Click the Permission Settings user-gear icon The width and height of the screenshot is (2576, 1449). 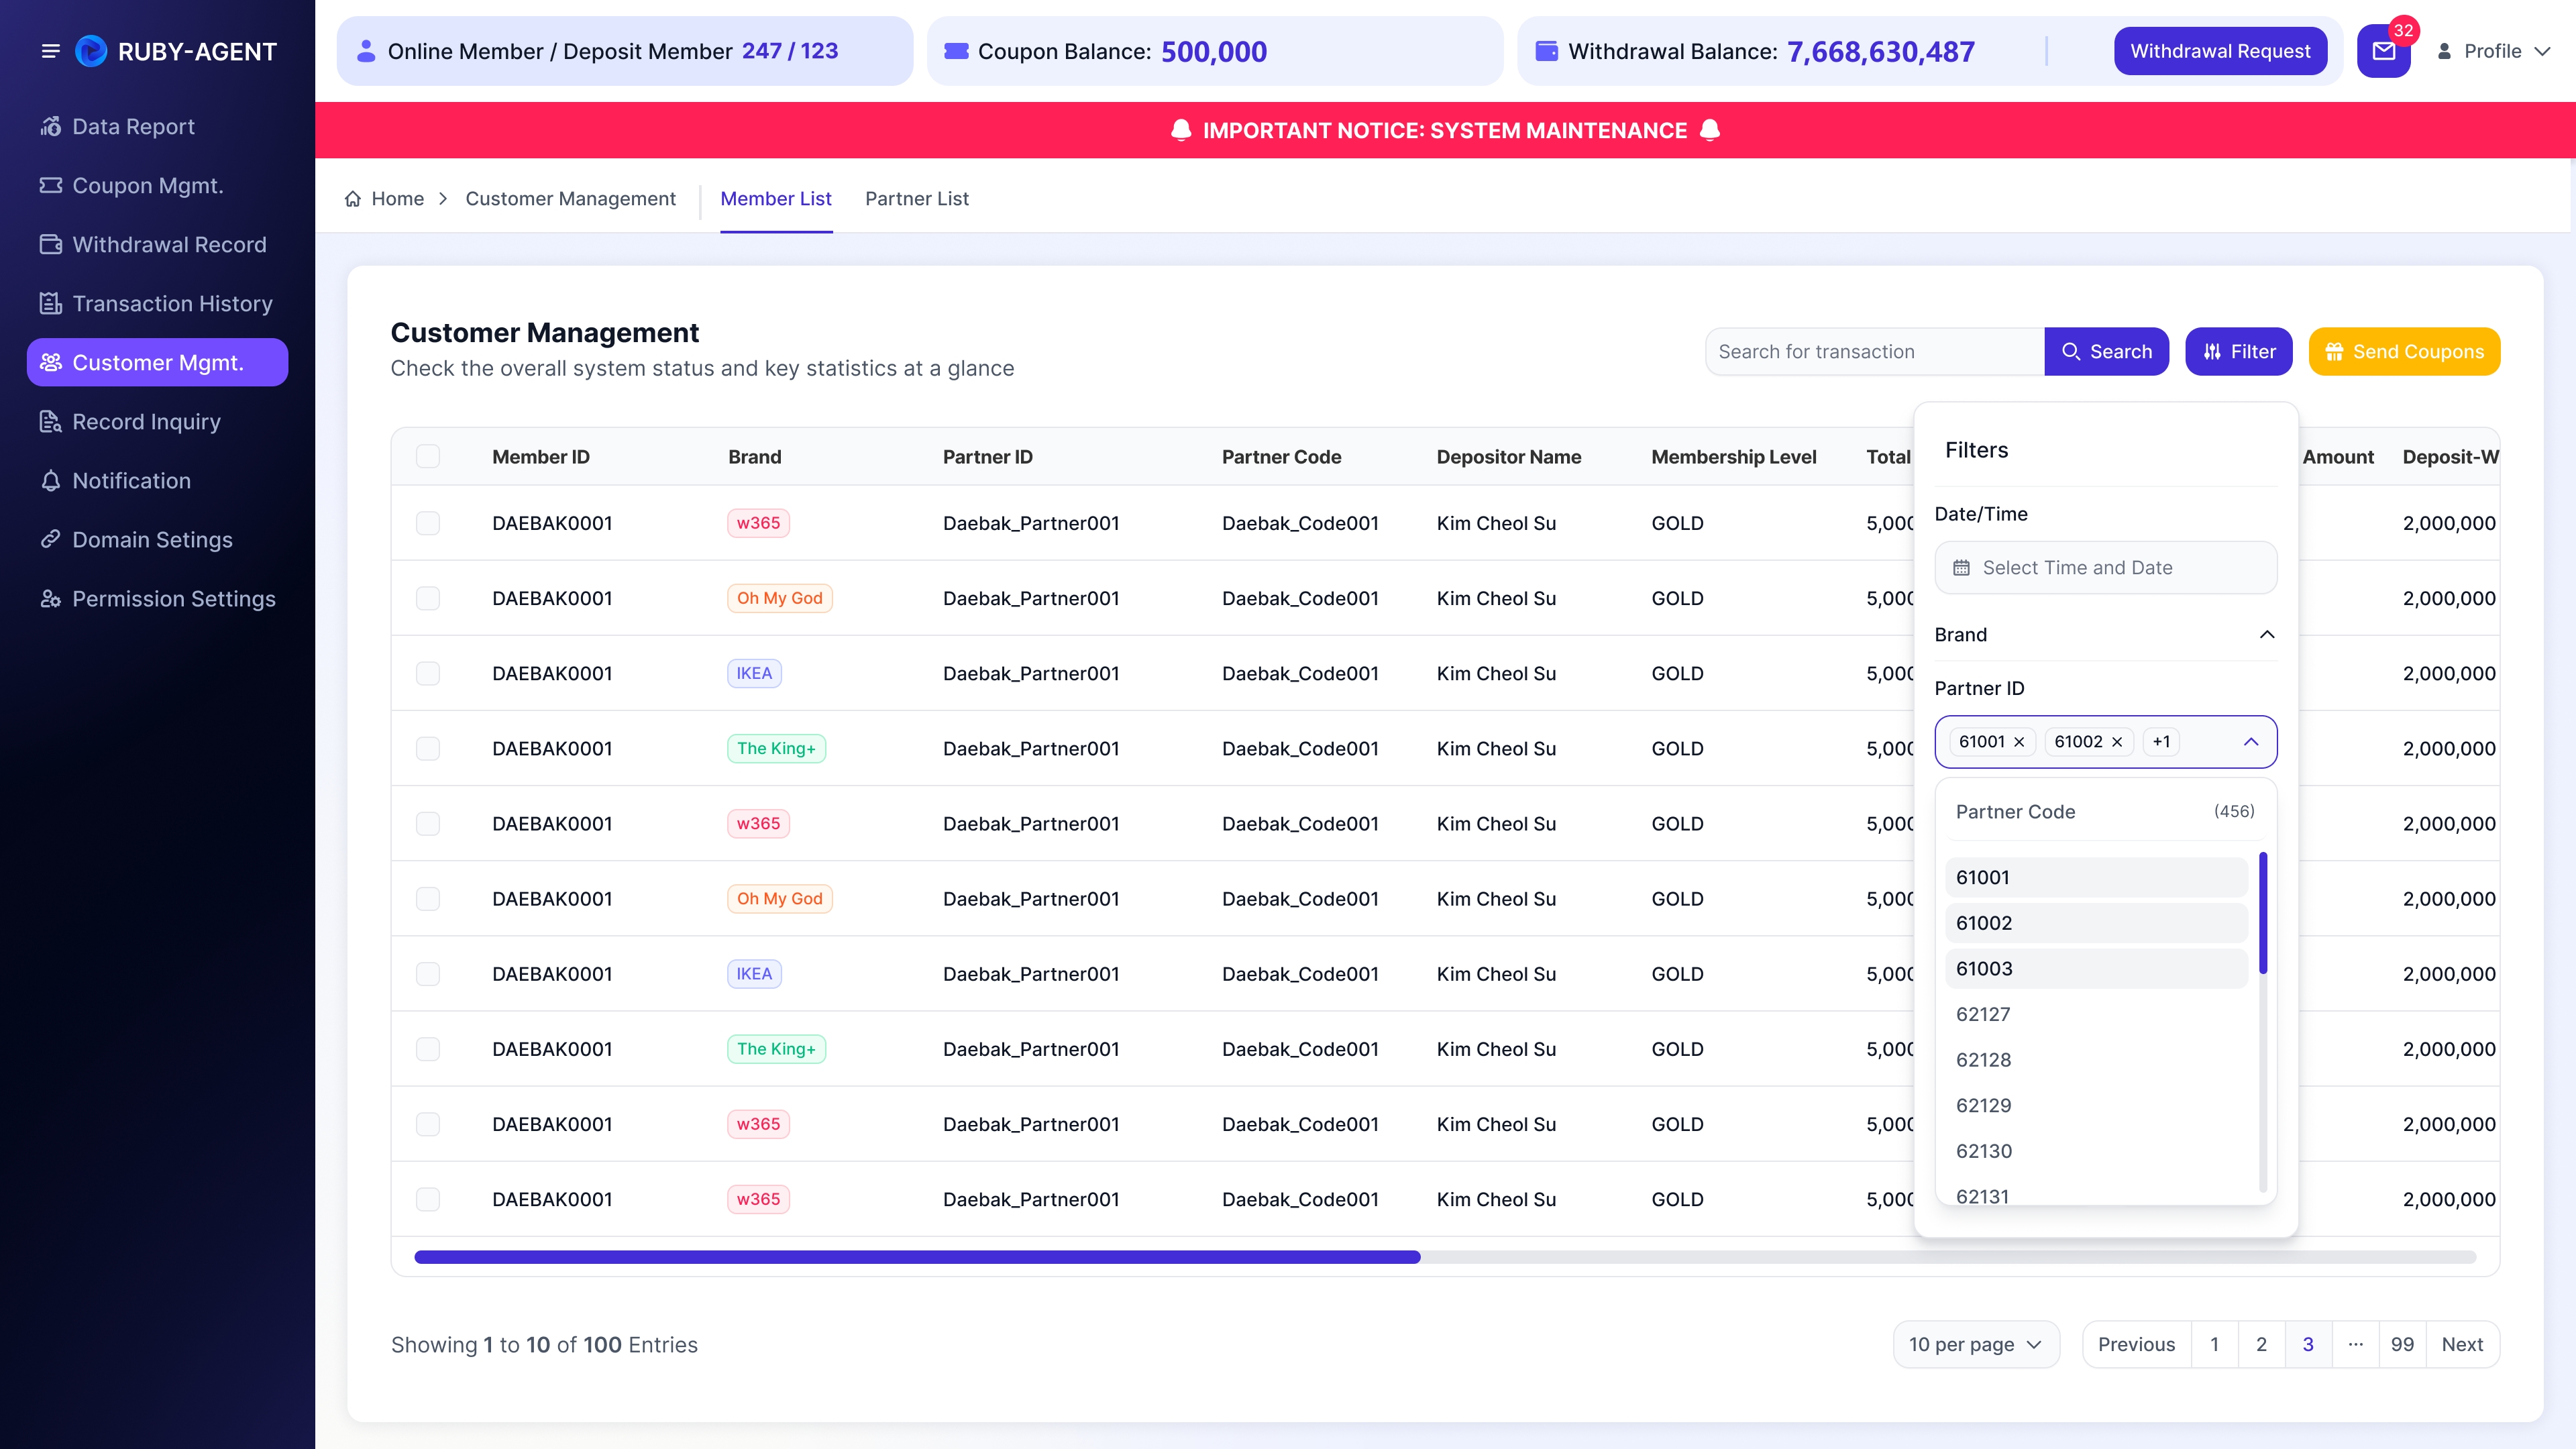51,599
